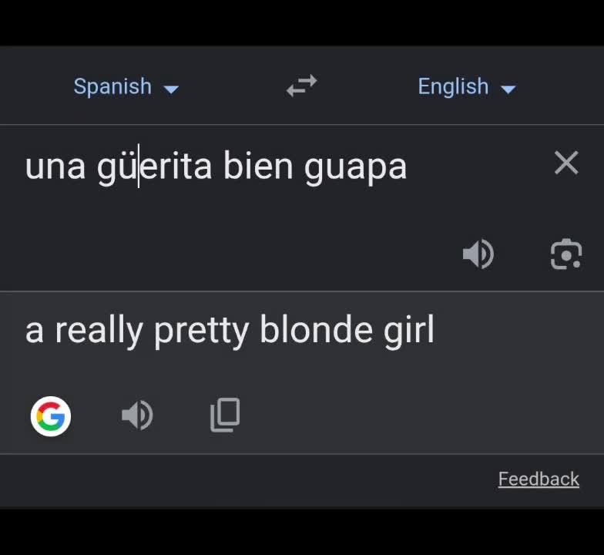604x555 pixels.
Task: Clear the Spanish input text
Action: click(566, 163)
